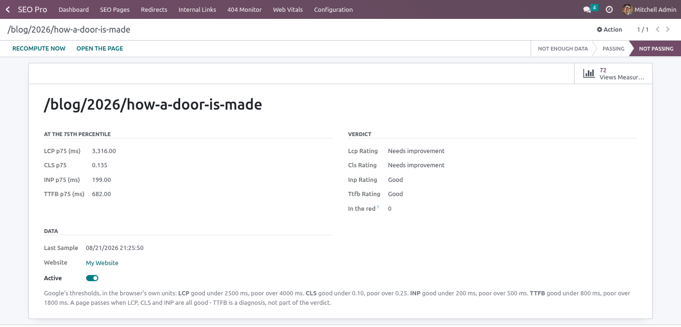This screenshot has height=327, width=681.
Task: Open the Internal Links menu
Action: [197, 9]
